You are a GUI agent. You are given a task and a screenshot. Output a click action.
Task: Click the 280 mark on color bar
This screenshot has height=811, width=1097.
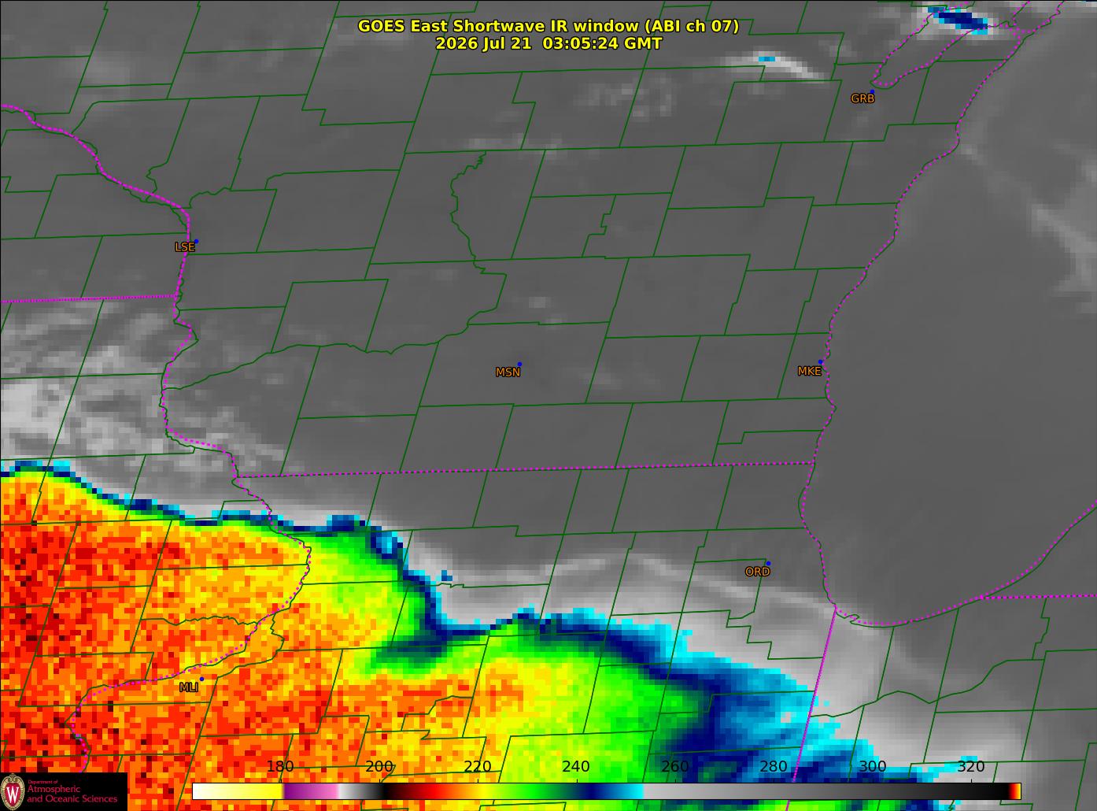(x=774, y=767)
